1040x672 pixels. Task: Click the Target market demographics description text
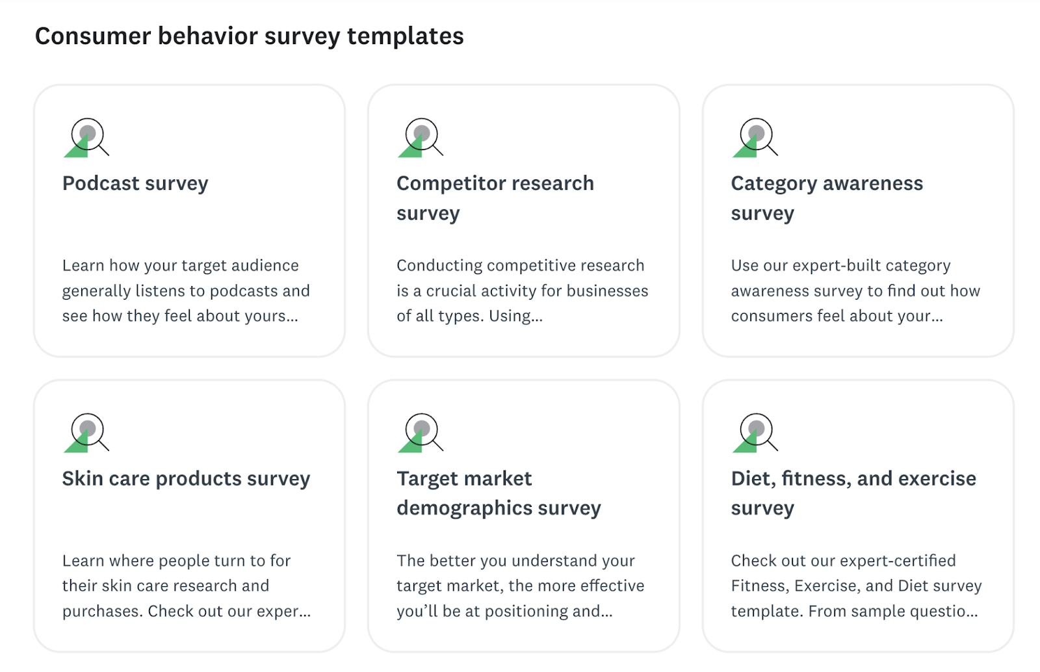[520, 586]
